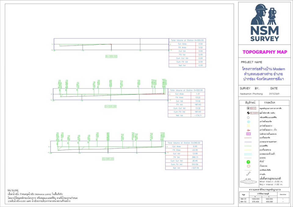293x207 pixels.
Task: Select the BM-01 benchmark symbol in the legend
Action: point(248,108)
